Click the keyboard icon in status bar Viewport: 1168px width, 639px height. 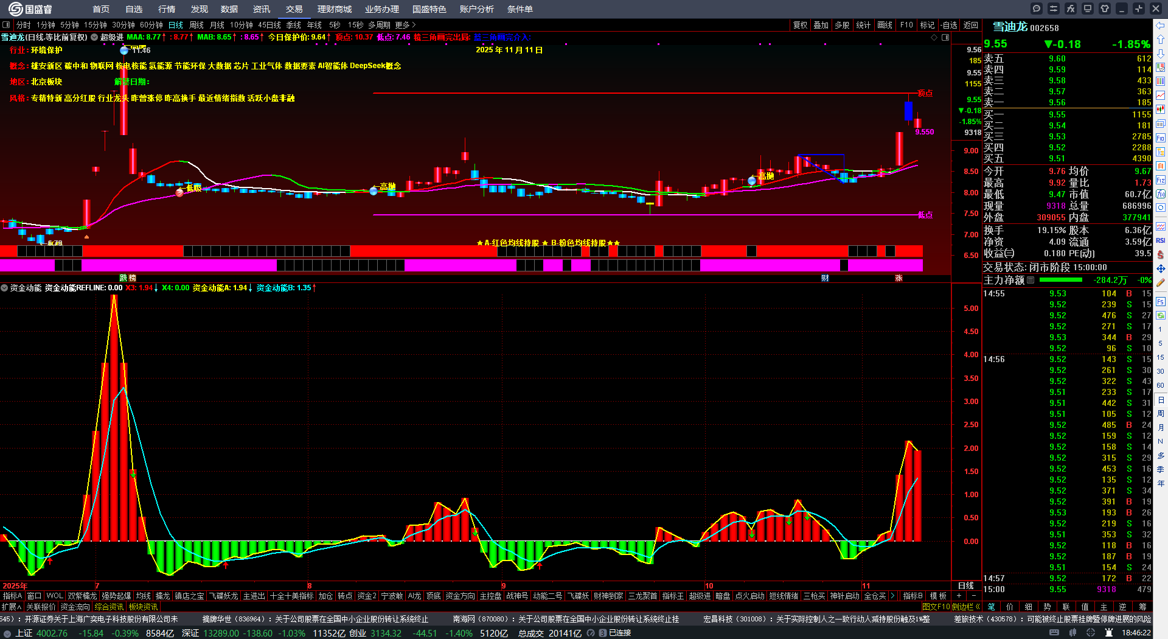point(1054,633)
